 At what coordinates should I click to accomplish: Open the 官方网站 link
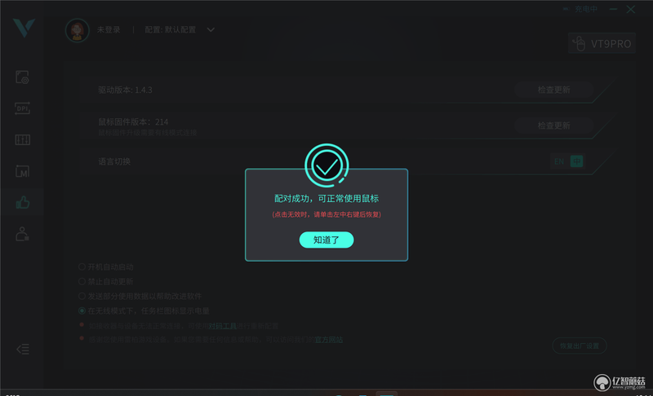328,340
